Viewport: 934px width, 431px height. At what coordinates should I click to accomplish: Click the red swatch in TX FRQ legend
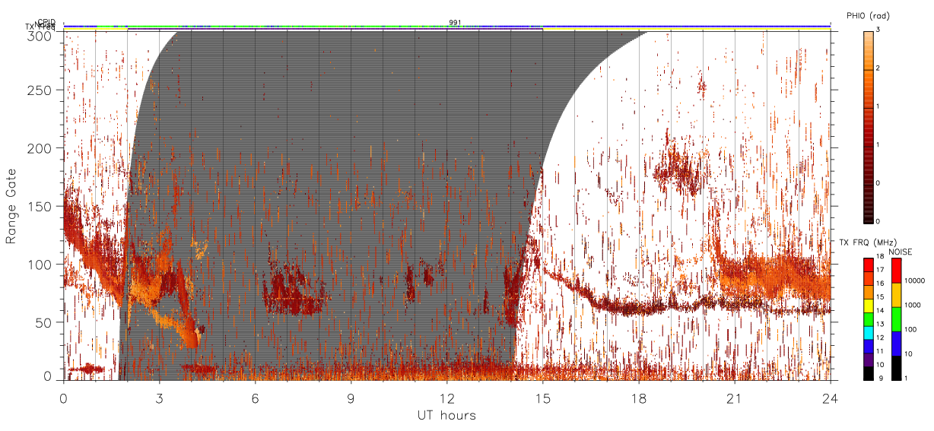click(x=868, y=265)
